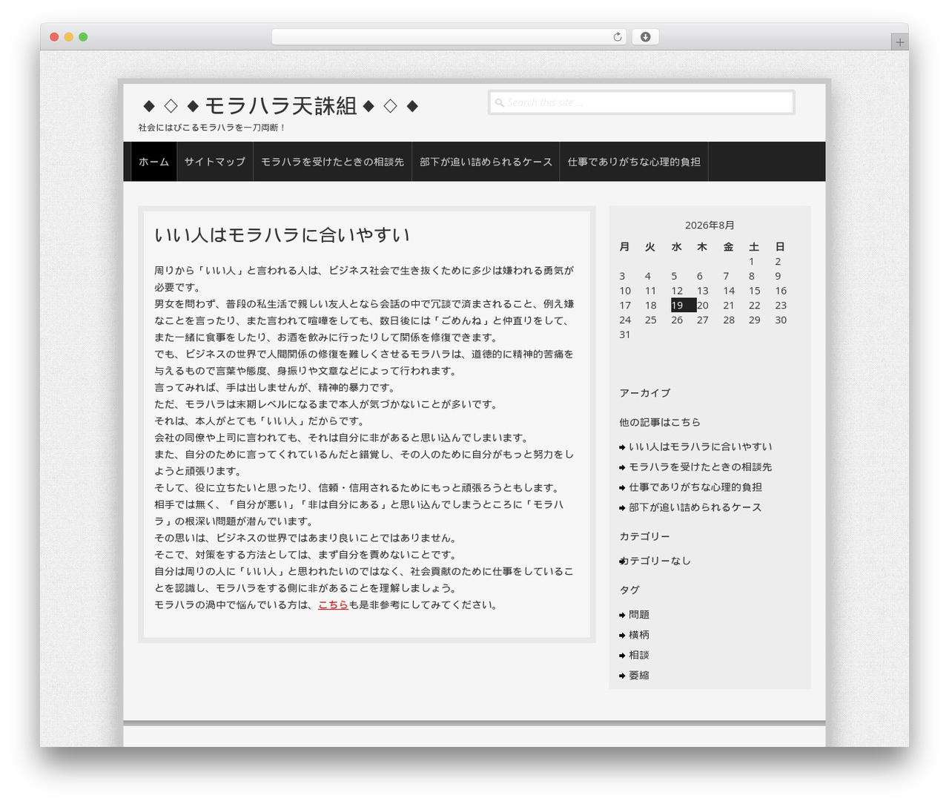Click the browser reload icon
Screen dimensions: 949x804
tap(617, 37)
